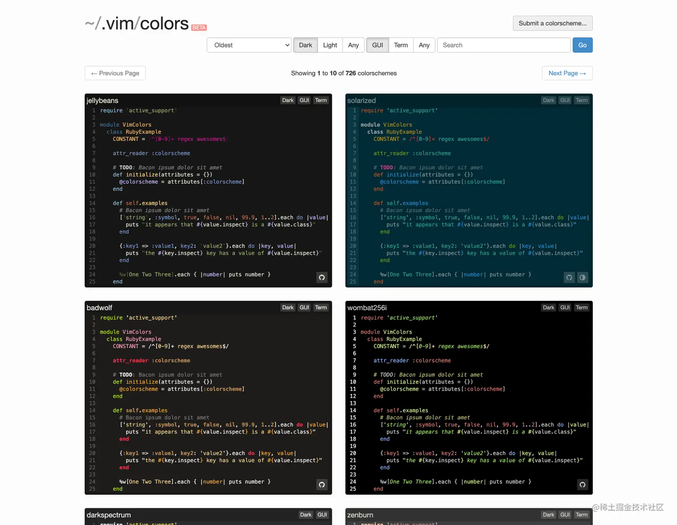Select the Term filter toggle
Screen dimensions: 677x525
coord(401,45)
